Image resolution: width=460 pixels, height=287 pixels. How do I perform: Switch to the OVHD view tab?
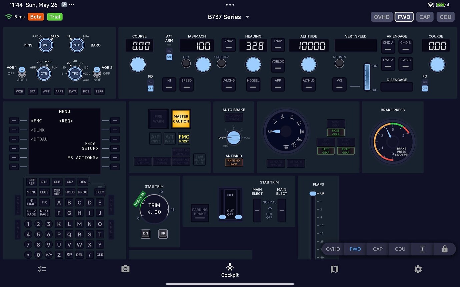(382, 17)
